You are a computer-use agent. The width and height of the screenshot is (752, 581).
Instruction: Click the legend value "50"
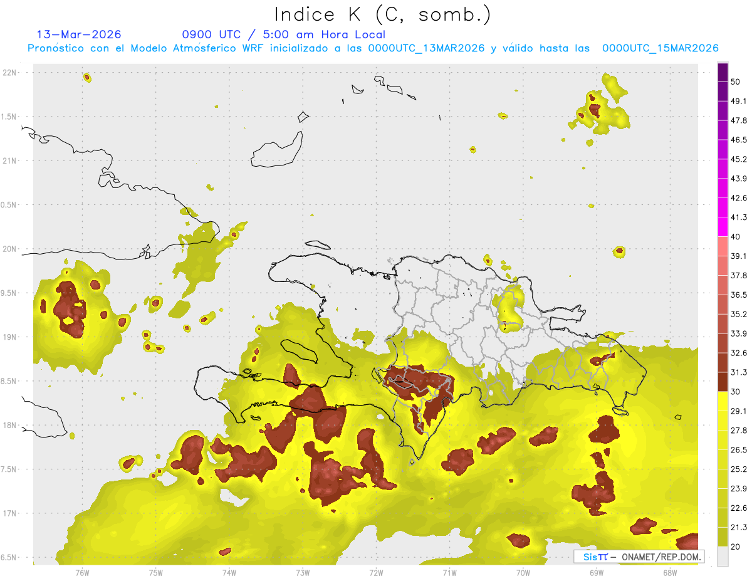[x=736, y=82]
